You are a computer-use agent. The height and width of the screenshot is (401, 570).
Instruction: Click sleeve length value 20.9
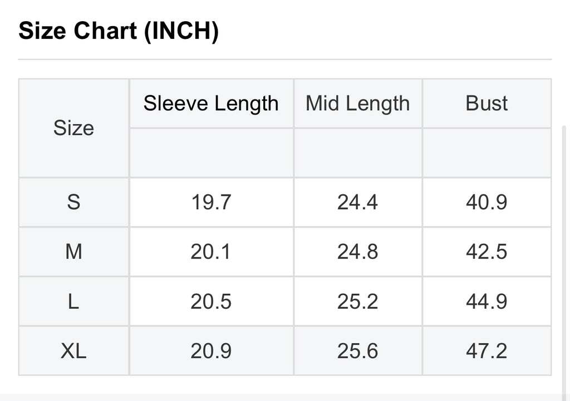tap(211, 351)
